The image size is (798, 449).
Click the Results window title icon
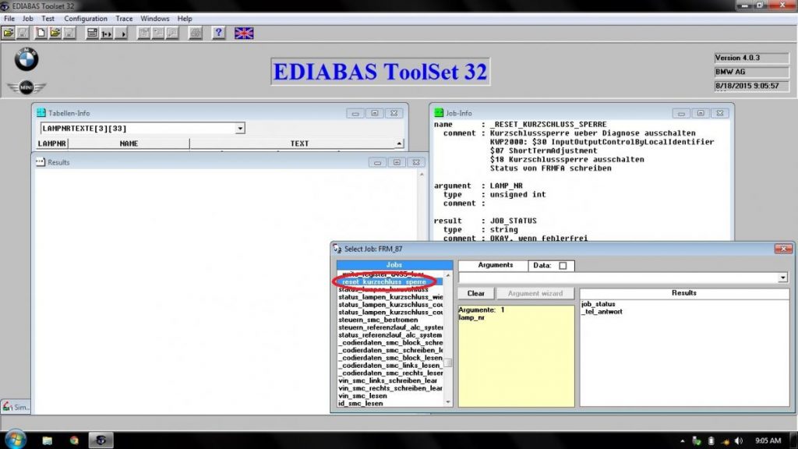point(41,162)
